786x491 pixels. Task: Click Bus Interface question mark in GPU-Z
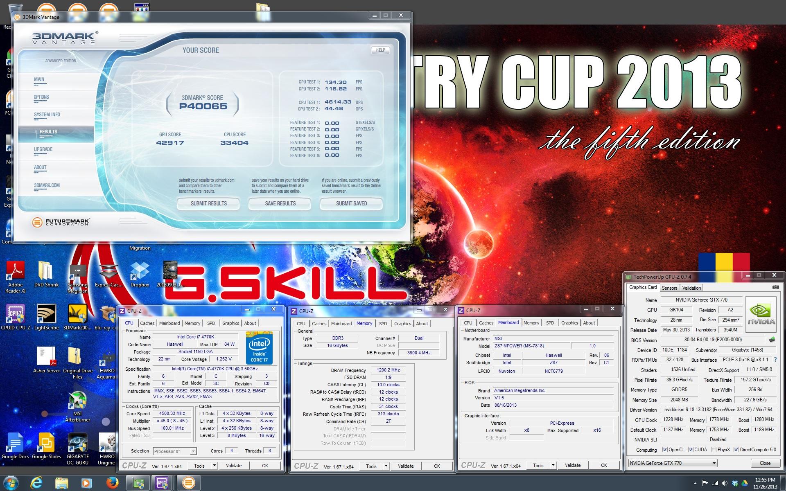point(775,360)
